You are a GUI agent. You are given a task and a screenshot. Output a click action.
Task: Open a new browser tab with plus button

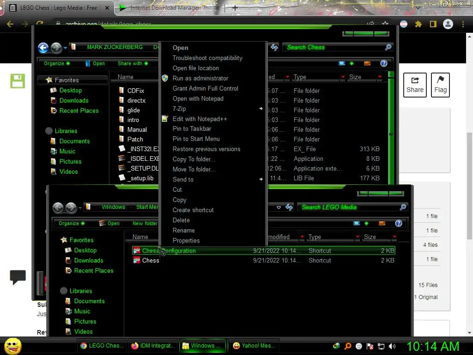pos(235,8)
